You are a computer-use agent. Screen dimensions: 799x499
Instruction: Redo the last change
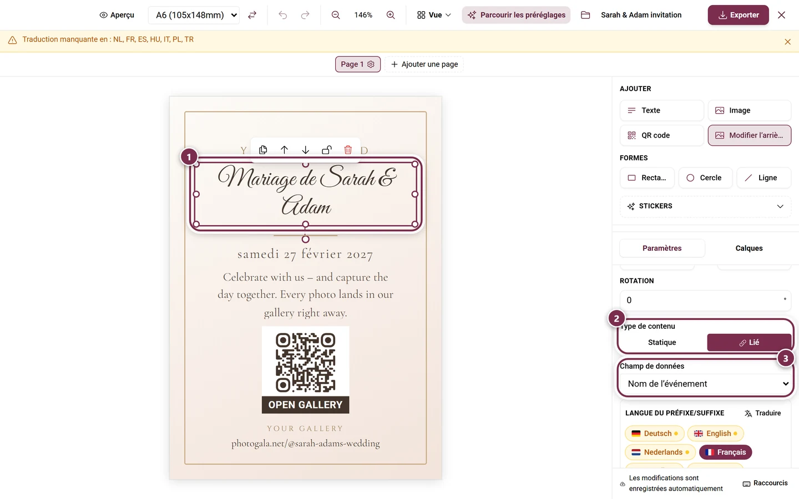305,15
